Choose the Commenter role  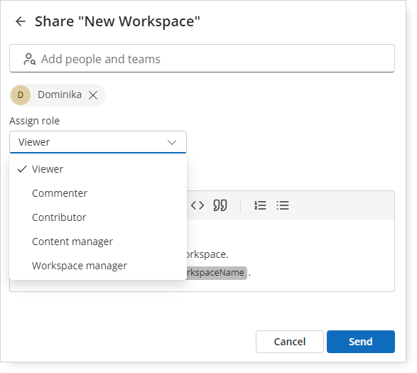[x=98, y=193]
